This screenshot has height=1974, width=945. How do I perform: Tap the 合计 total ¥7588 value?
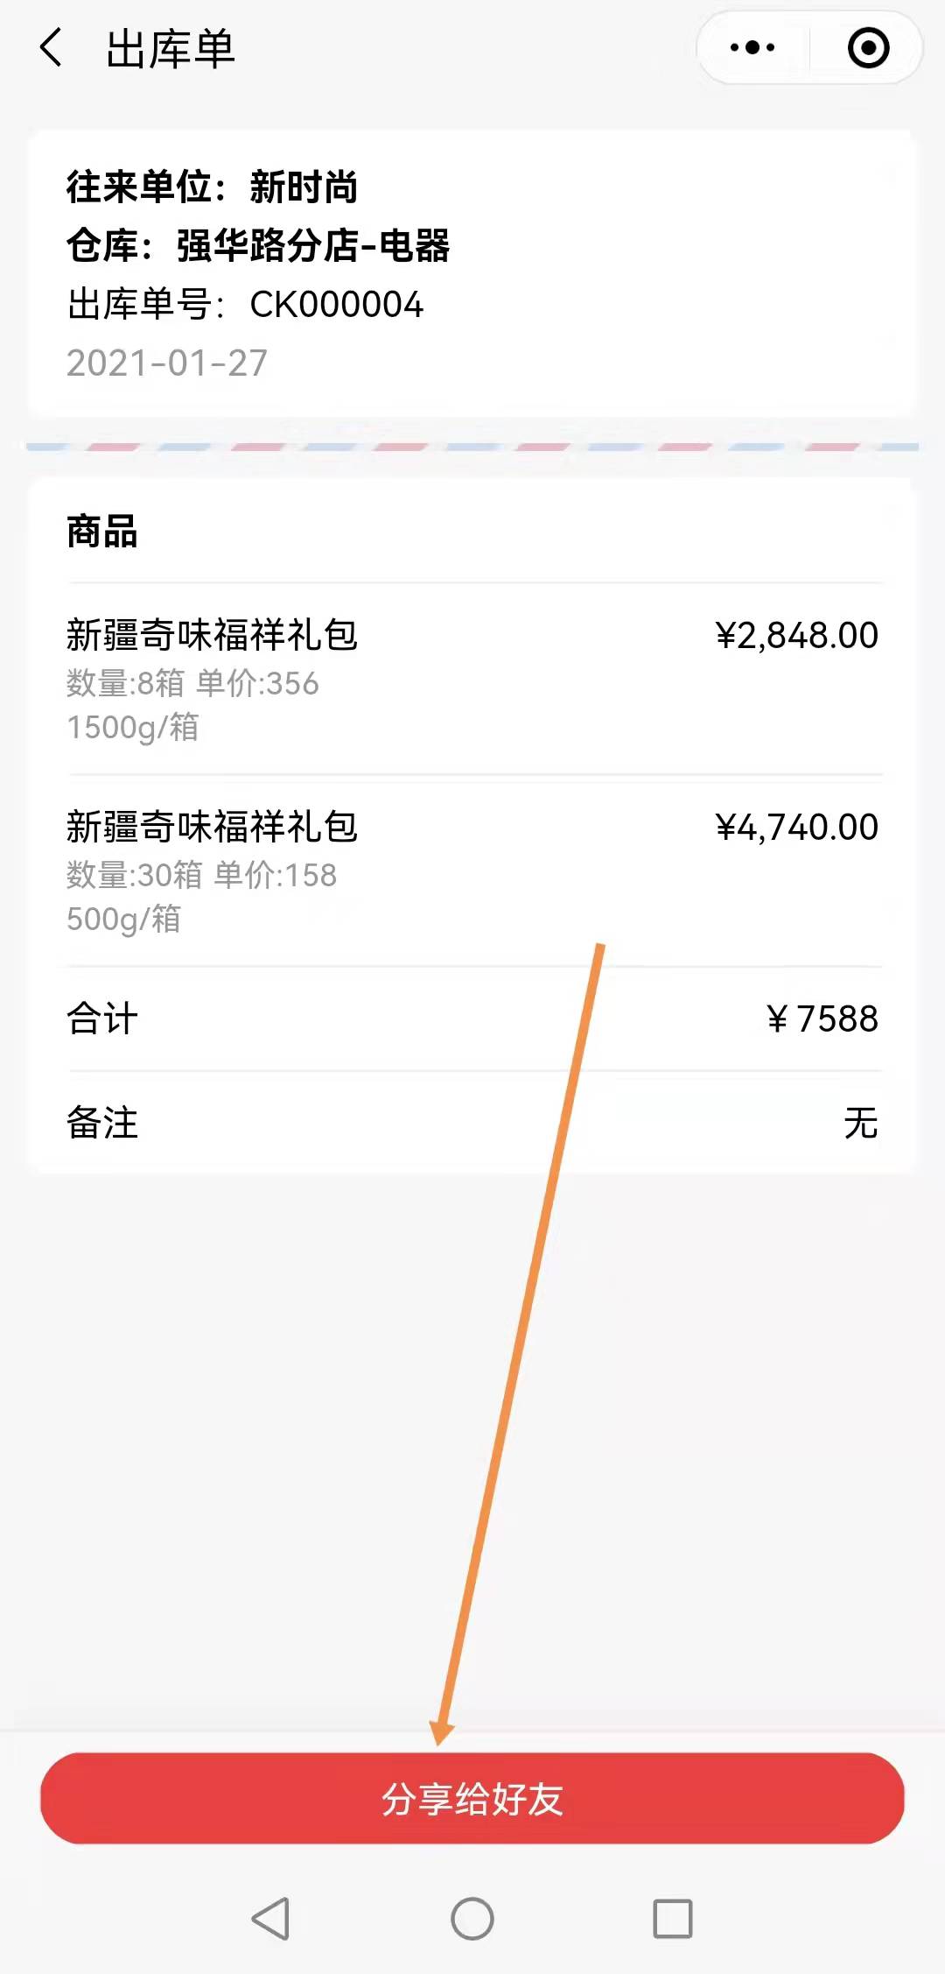tap(822, 1019)
